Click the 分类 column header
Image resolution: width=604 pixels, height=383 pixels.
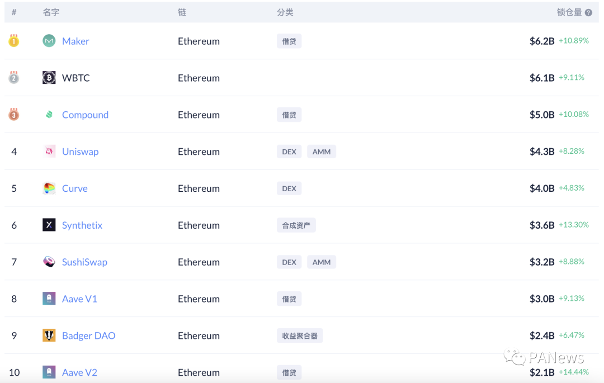point(285,12)
